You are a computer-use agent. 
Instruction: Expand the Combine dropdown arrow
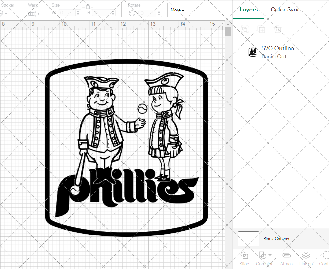270,255
